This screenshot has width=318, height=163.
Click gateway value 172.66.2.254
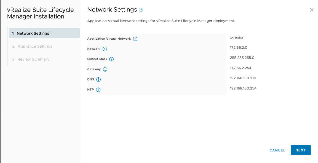[240, 68]
